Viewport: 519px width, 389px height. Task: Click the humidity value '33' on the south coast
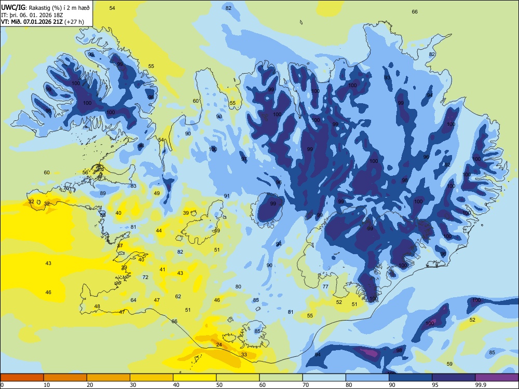coord(244,355)
